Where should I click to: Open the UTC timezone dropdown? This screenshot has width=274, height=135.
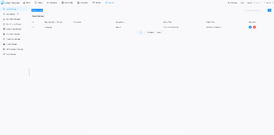[258, 3]
